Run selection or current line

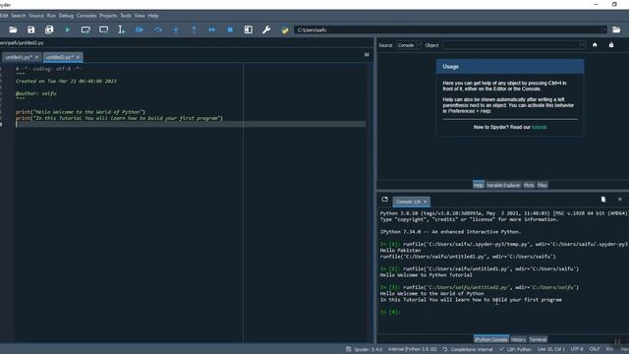121,29
